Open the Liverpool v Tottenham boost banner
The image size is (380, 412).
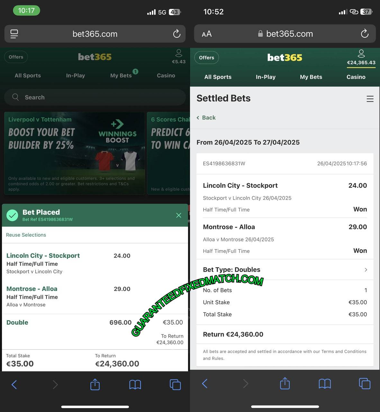(x=75, y=153)
